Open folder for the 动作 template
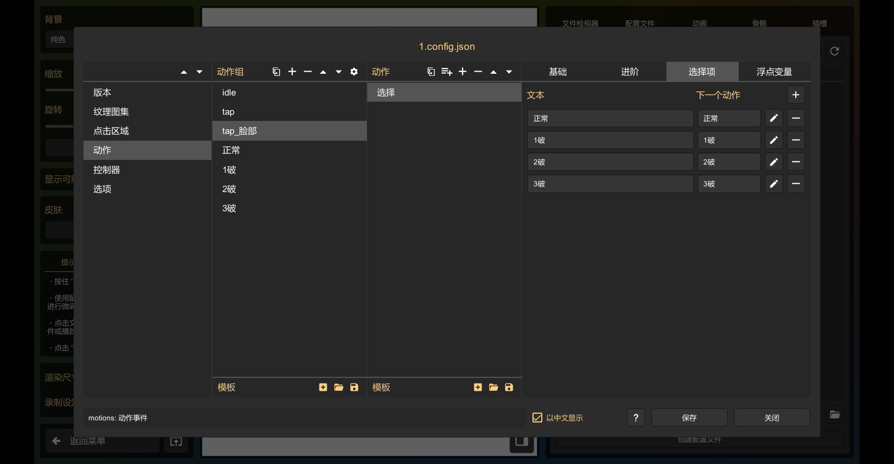 (493, 387)
